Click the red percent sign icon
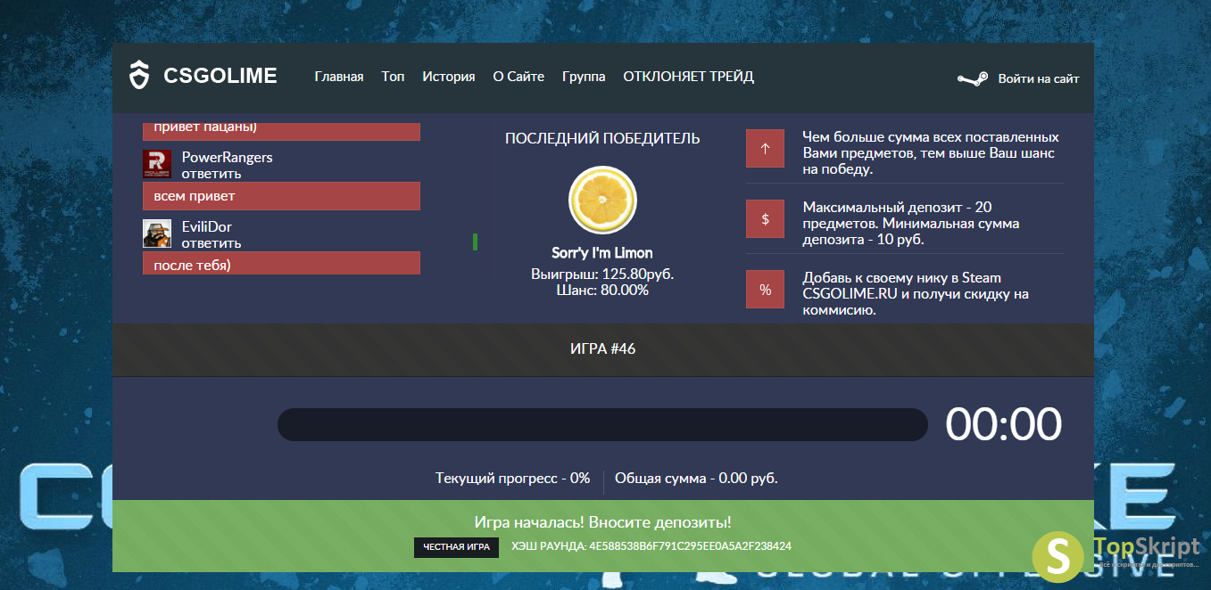Image resolution: width=1211 pixels, height=590 pixels. pos(765,289)
